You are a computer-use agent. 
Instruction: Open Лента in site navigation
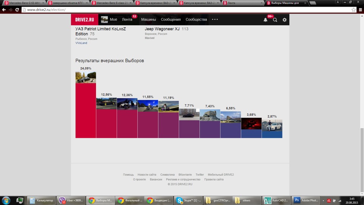[x=127, y=19]
